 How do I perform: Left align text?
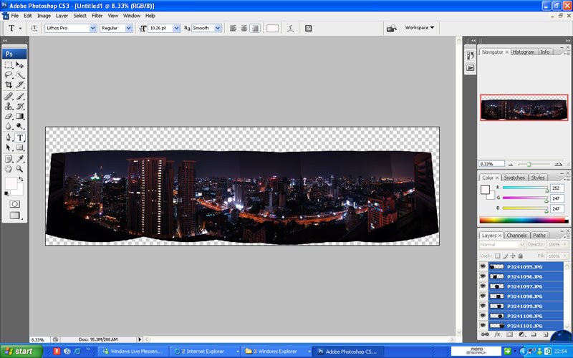point(233,28)
